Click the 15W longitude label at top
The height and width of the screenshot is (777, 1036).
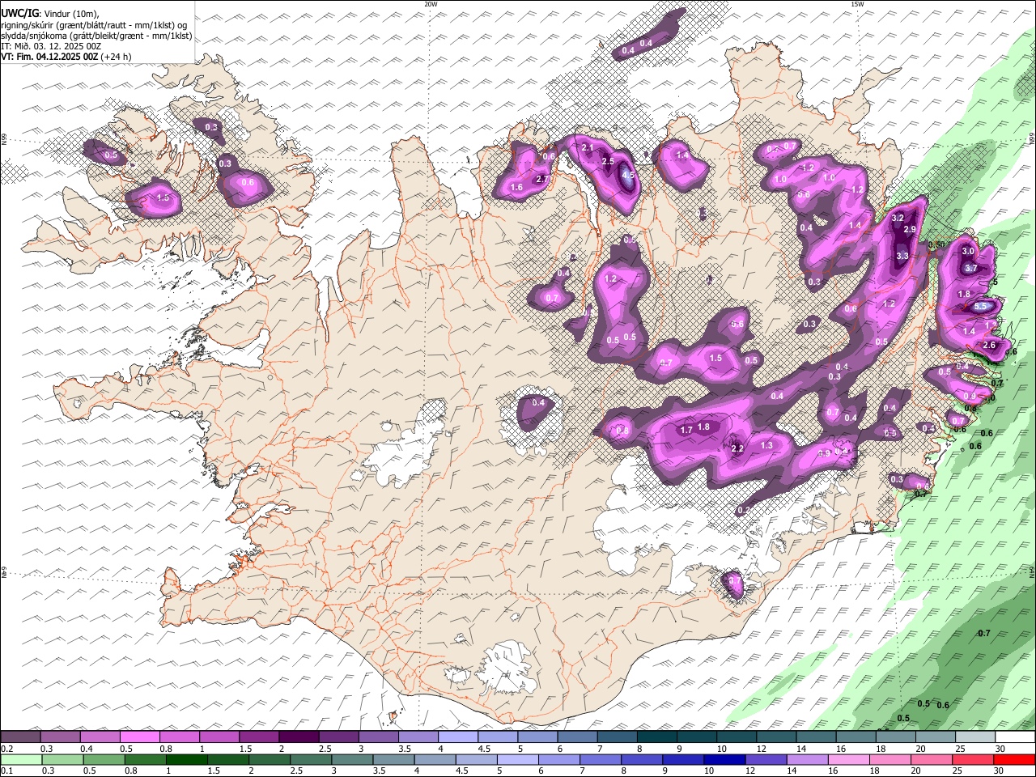tap(858, 4)
